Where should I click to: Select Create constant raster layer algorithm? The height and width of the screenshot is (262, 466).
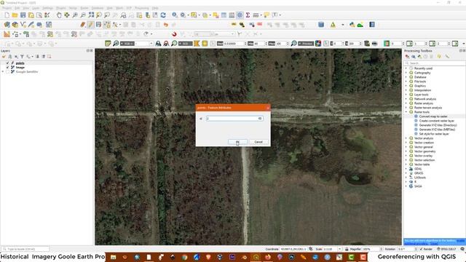click(437, 121)
